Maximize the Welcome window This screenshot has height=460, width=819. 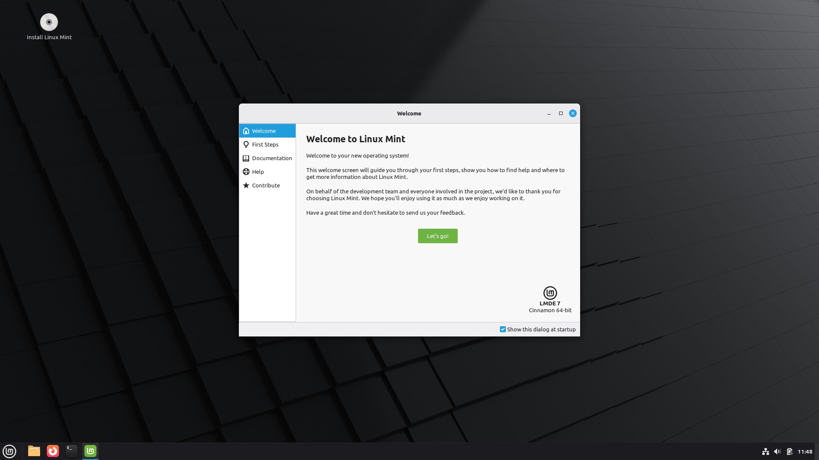tap(561, 113)
